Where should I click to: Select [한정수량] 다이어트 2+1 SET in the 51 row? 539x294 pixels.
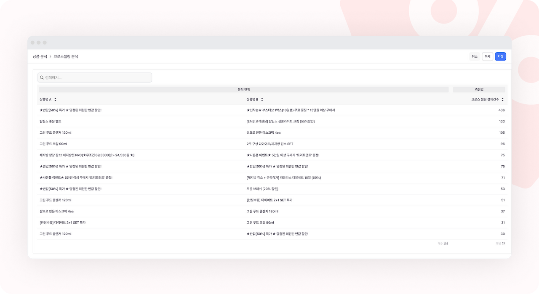269,200
